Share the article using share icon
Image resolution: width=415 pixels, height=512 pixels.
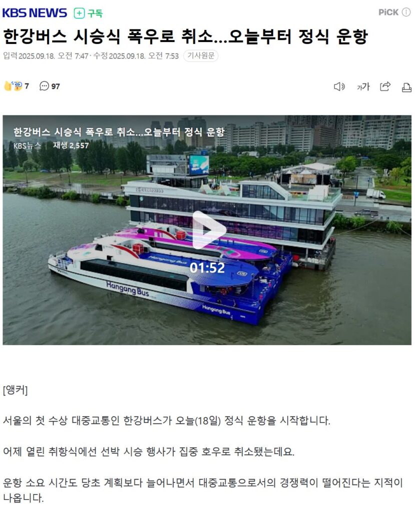(x=385, y=86)
